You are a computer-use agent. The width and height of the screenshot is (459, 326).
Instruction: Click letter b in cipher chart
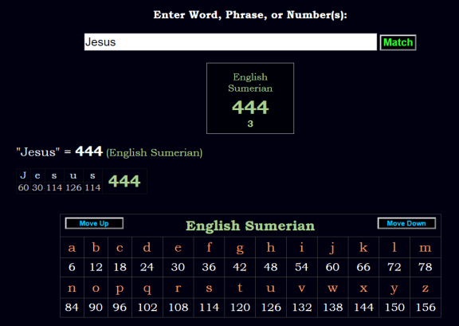point(96,248)
